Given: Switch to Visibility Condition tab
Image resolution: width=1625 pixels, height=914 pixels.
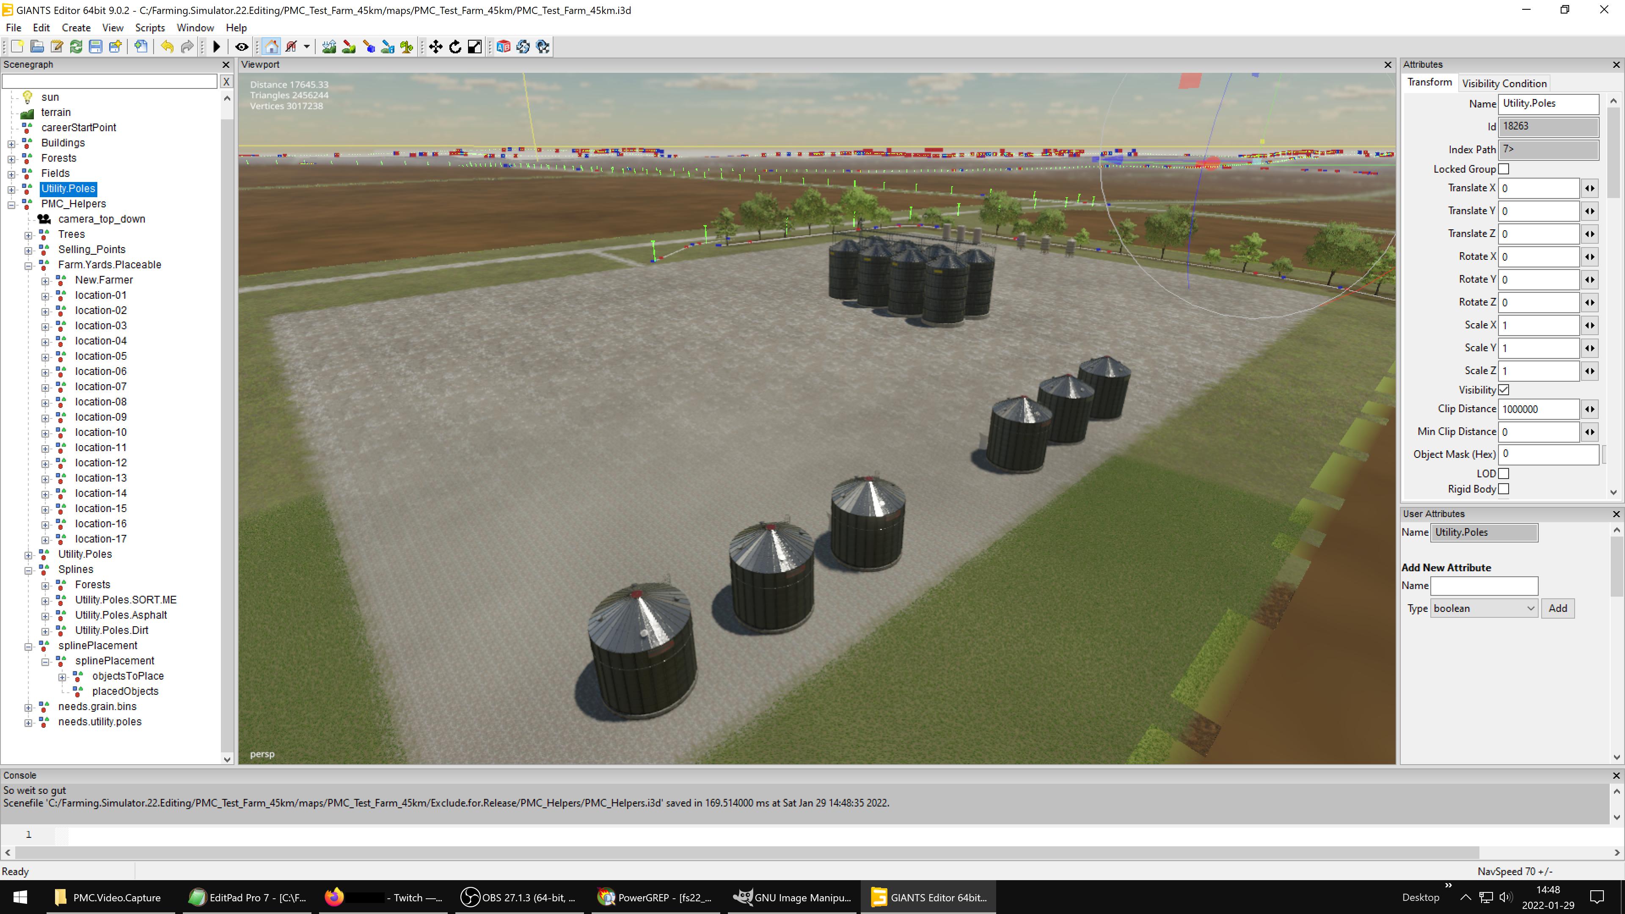Looking at the screenshot, I should coord(1504,83).
